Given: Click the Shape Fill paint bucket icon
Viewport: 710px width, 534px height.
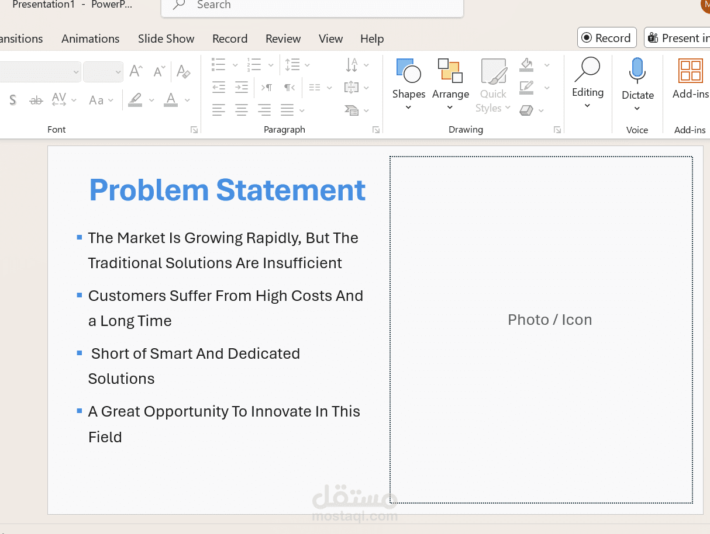Looking at the screenshot, I should click(x=526, y=64).
